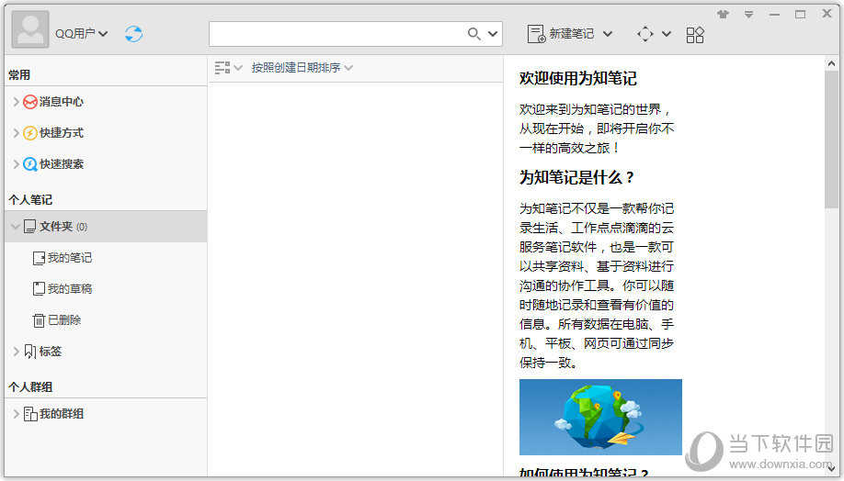Open the title bar menu triangle
Screen dimensions: 844x481
(748, 15)
